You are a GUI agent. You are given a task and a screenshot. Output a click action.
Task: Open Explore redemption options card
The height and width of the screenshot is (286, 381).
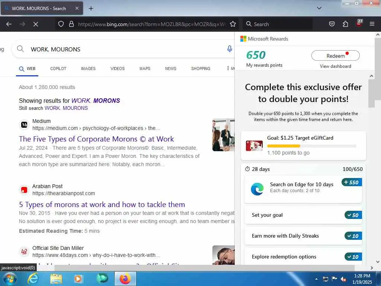coord(303,257)
